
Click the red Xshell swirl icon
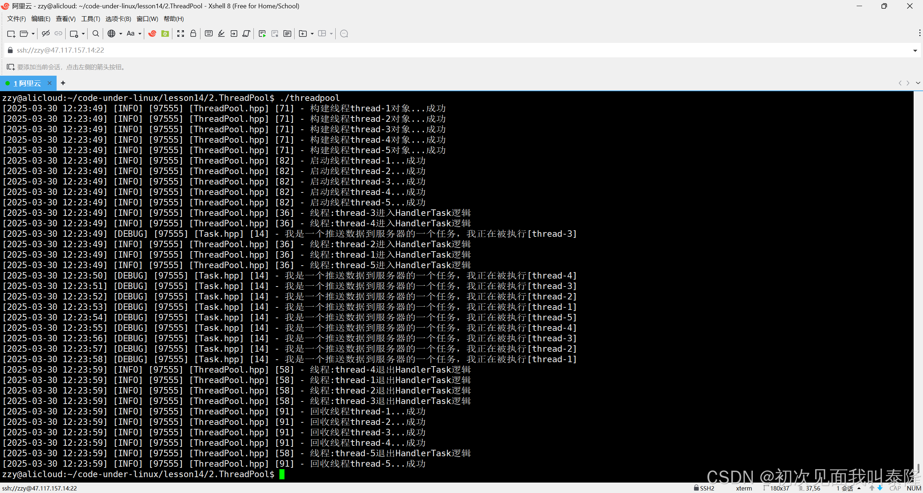[x=152, y=34]
